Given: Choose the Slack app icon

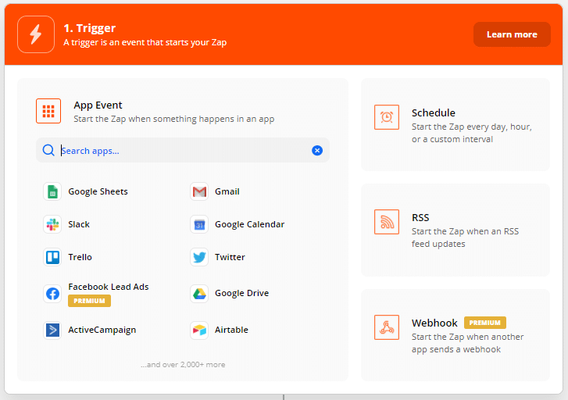Looking at the screenshot, I should 52,224.
